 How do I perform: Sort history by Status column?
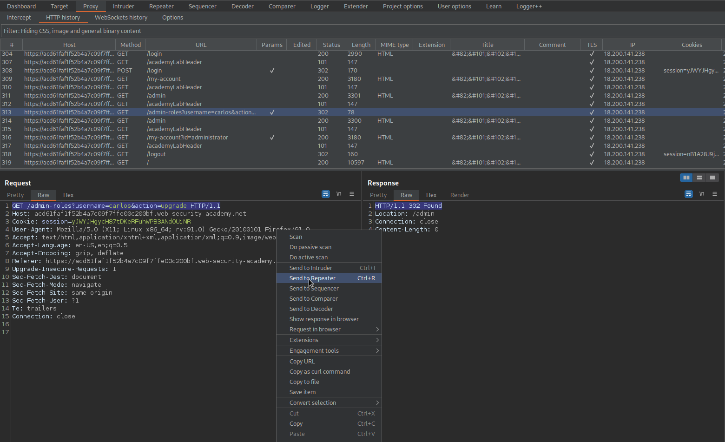pos(331,45)
